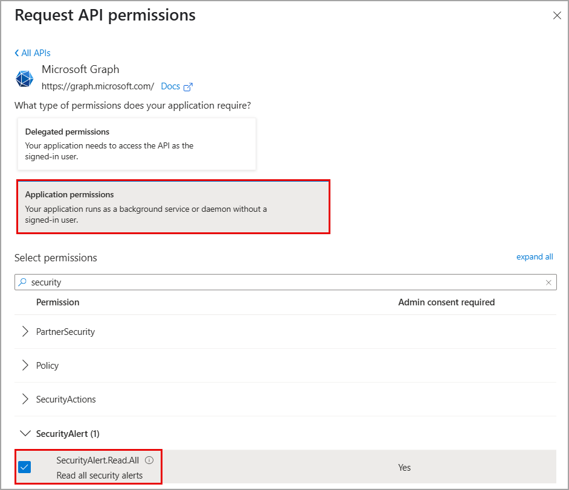Click the Microsoft Graph logo icon
The width and height of the screenshot is (569, 490).
pos(25,79)
